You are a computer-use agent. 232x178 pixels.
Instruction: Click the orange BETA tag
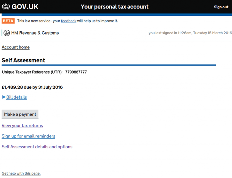pyautogui.click(x=8, y=21)
